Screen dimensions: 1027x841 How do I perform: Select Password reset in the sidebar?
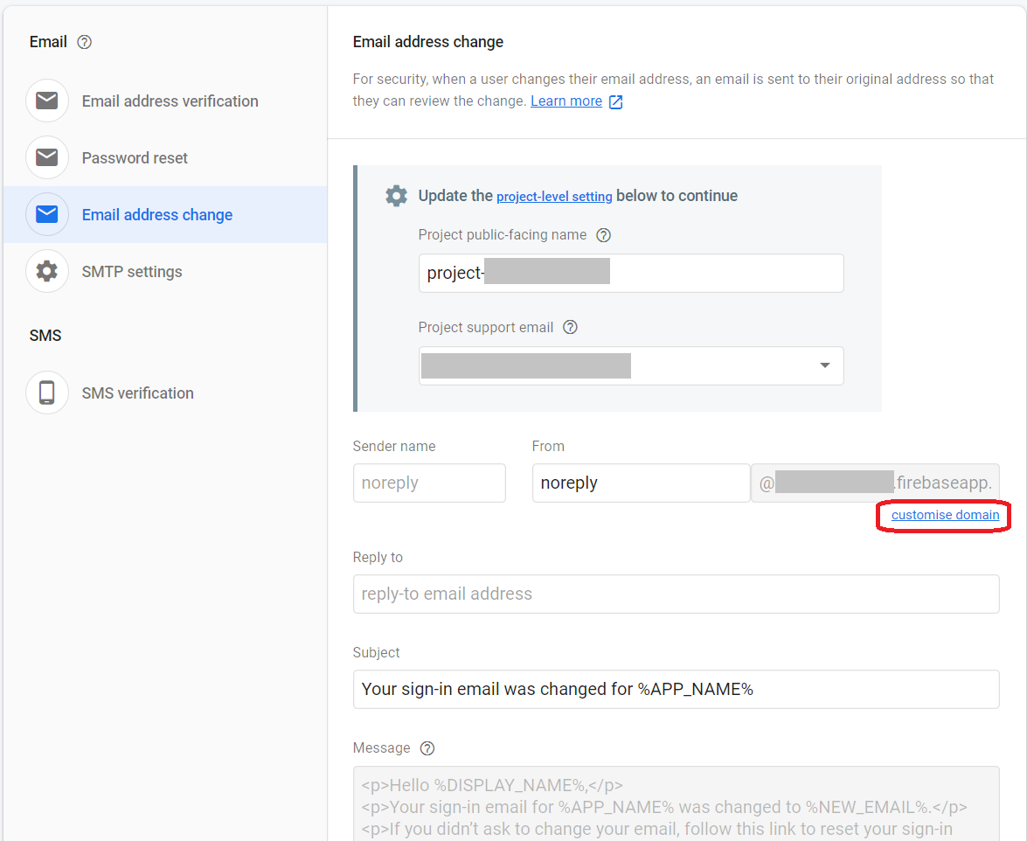(x=135, y=158)
